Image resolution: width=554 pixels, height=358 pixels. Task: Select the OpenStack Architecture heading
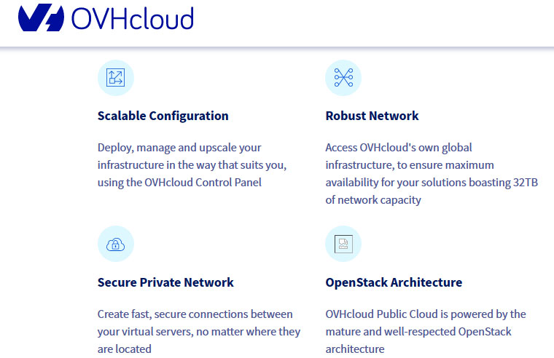394,282
